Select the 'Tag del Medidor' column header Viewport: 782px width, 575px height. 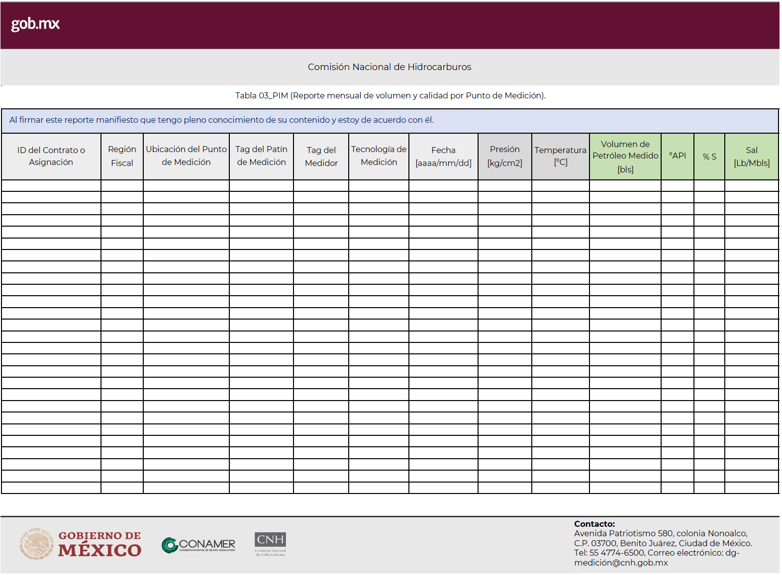tap(321, 156)
